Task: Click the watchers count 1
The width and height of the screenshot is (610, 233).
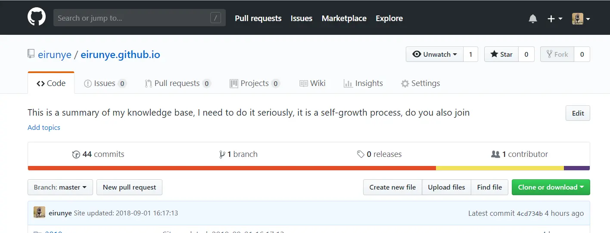Action: (470, 54)
